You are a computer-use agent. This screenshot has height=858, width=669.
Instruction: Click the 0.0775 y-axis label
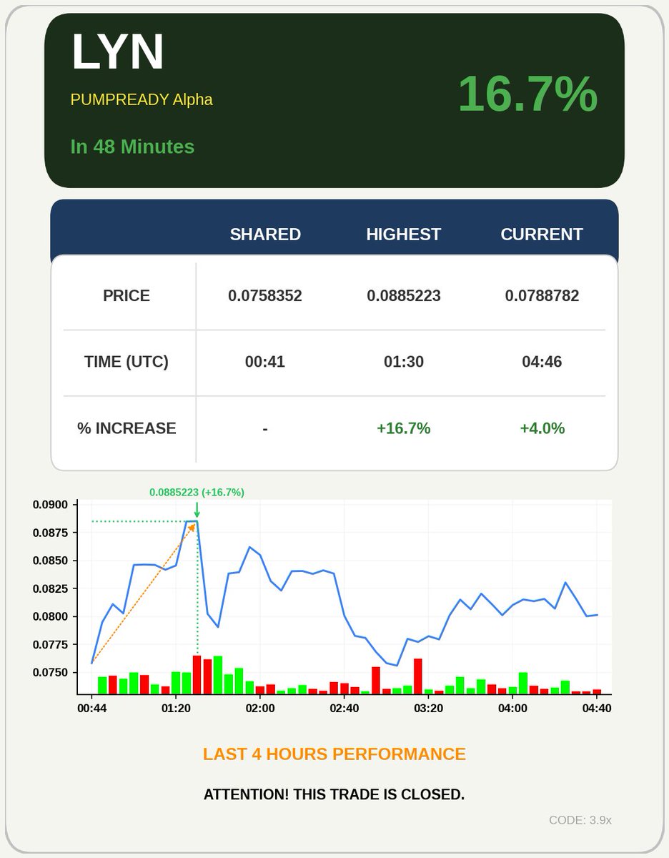pos(50,644)
